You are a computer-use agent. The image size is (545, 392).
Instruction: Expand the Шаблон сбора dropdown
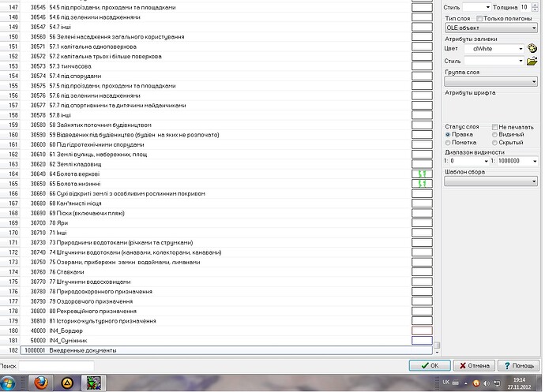pos(490,181)
